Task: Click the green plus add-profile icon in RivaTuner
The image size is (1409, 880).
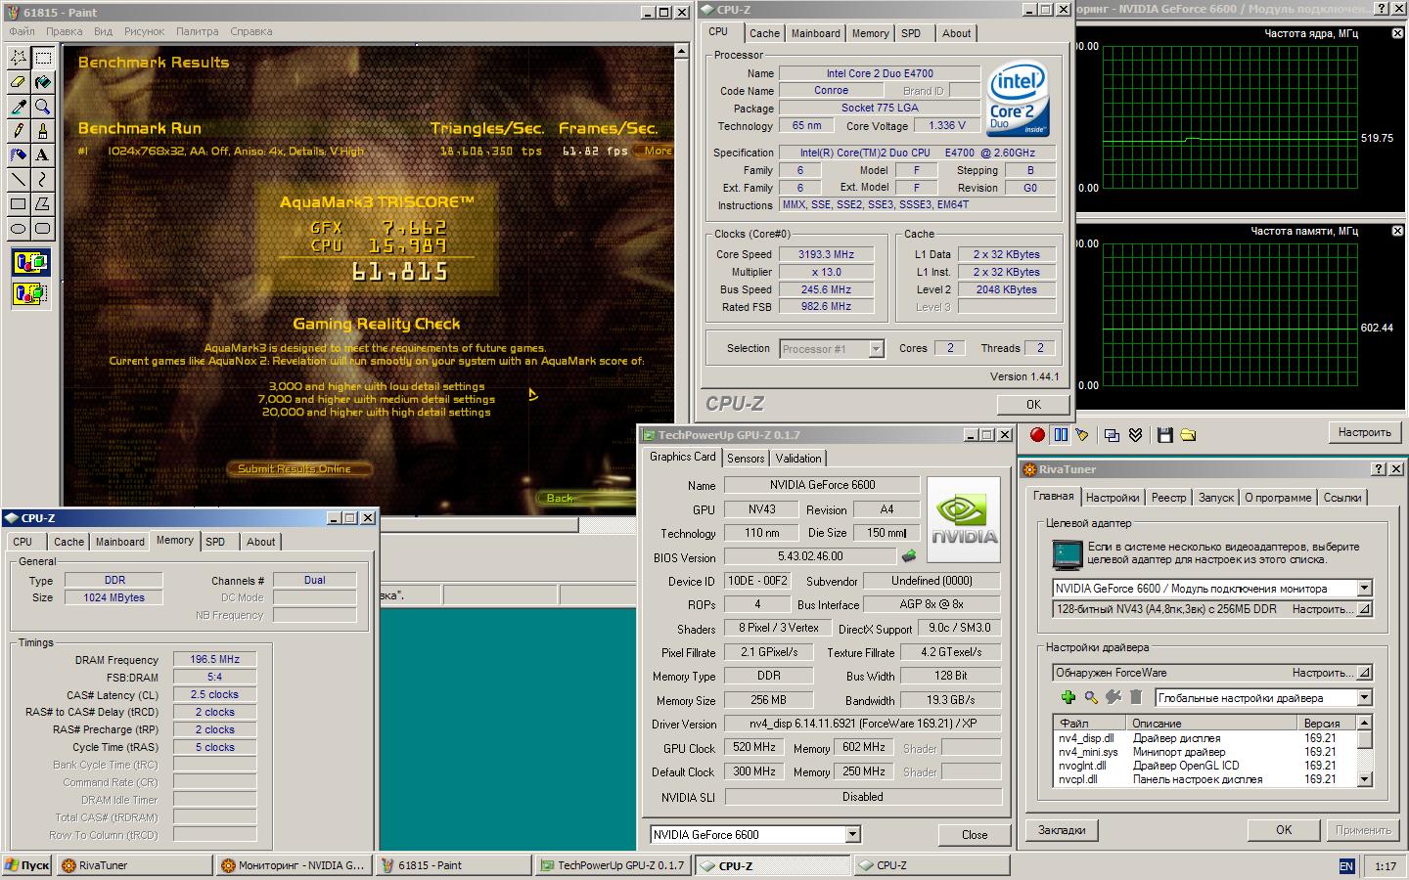Action: click(1068, 697)
